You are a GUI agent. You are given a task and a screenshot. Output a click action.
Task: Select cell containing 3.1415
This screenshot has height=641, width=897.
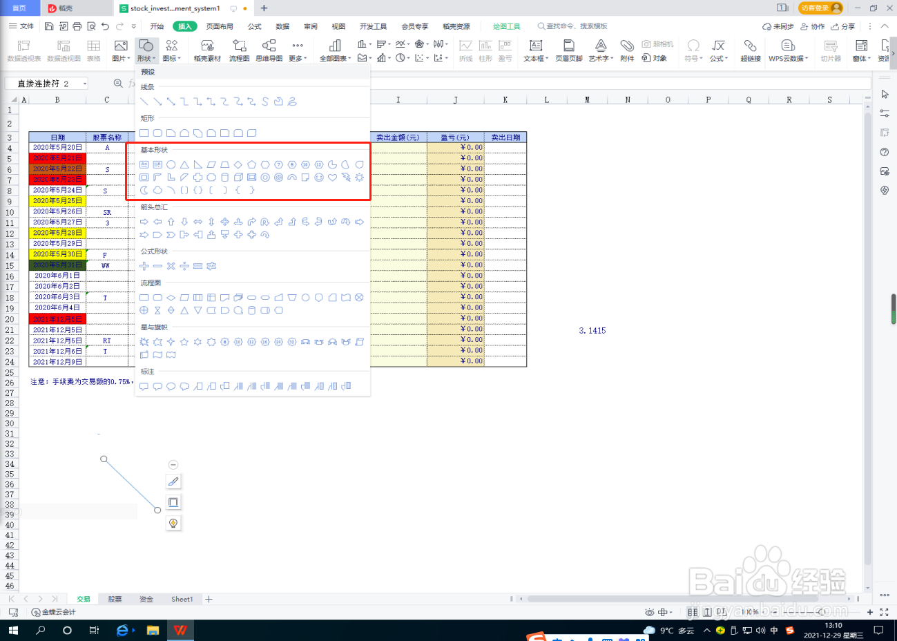pyautogui.click(x=592, y=330)
